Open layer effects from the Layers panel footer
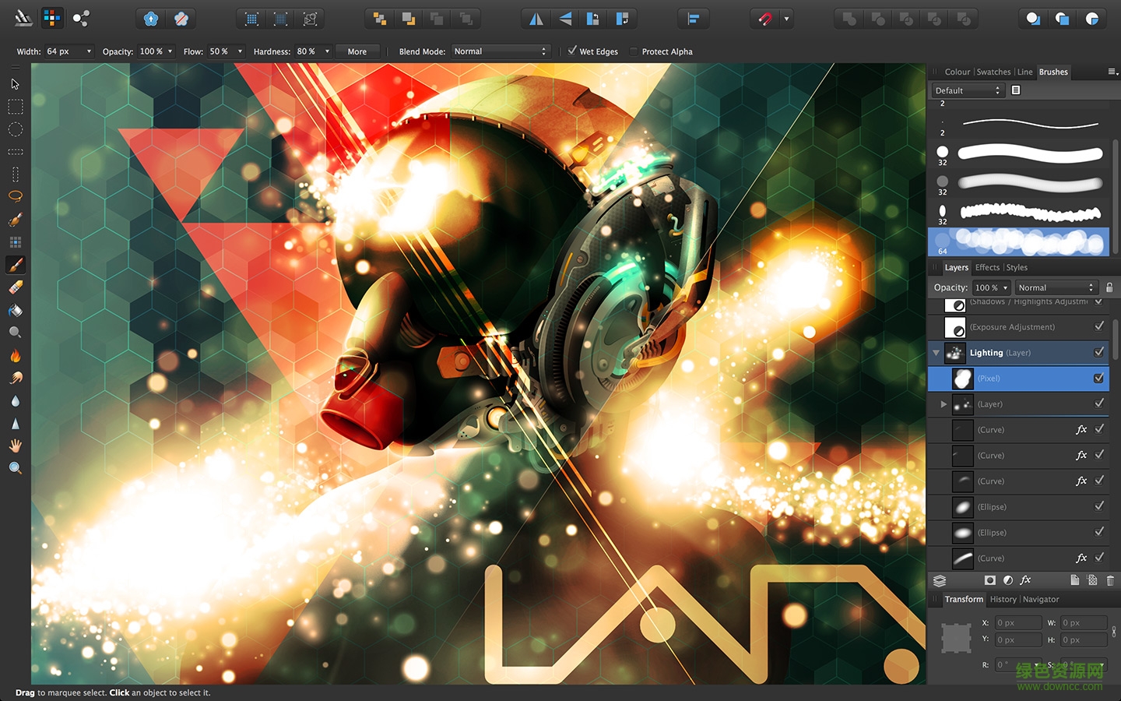The width and height of the screenshot is (1121, 701). pos(1026,580)
